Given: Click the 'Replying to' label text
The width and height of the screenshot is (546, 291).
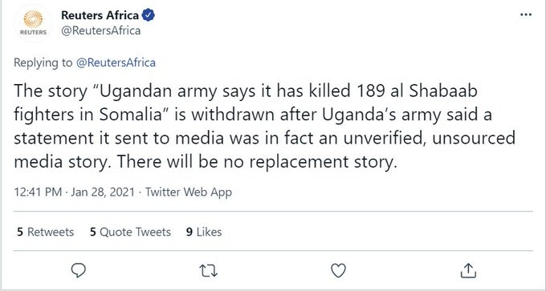Looking at the screenshot, I should pos(43,63).
